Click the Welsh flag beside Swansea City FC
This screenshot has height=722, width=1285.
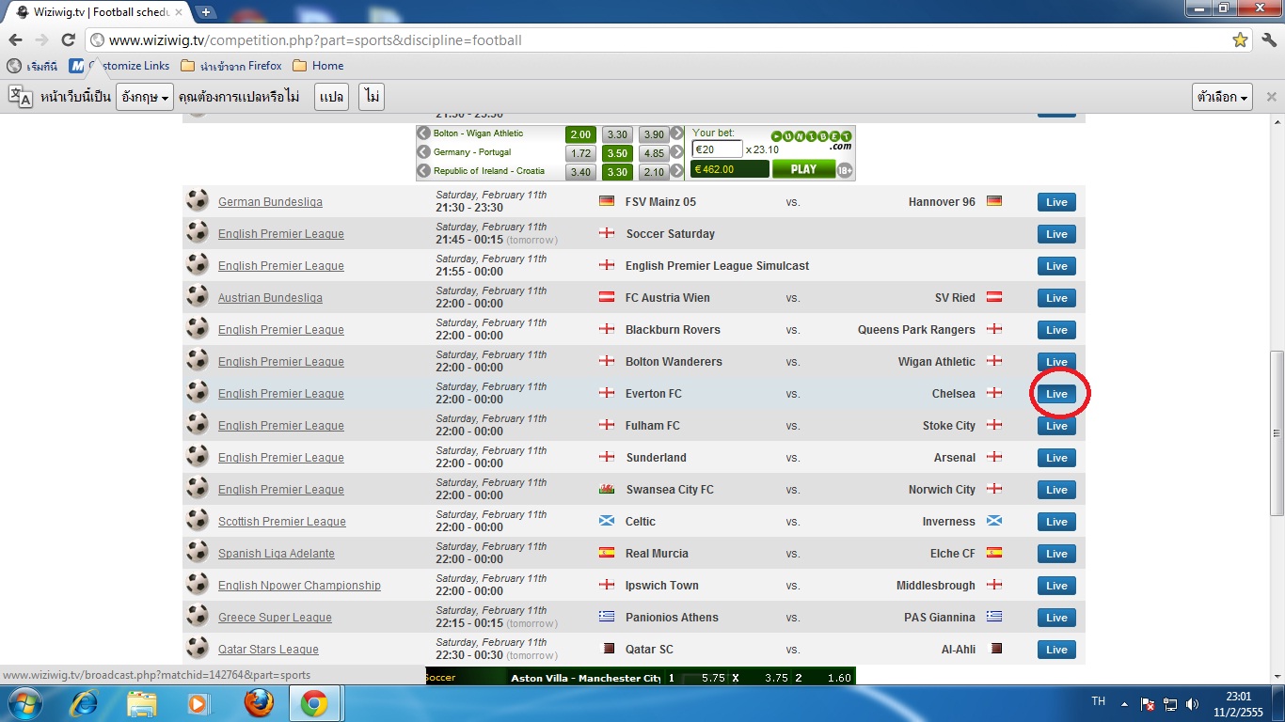(607, 489)
